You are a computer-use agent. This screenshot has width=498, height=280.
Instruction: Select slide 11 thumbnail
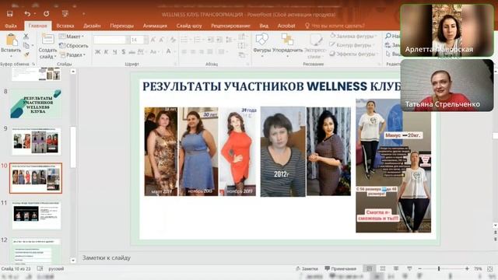(37, 215)
